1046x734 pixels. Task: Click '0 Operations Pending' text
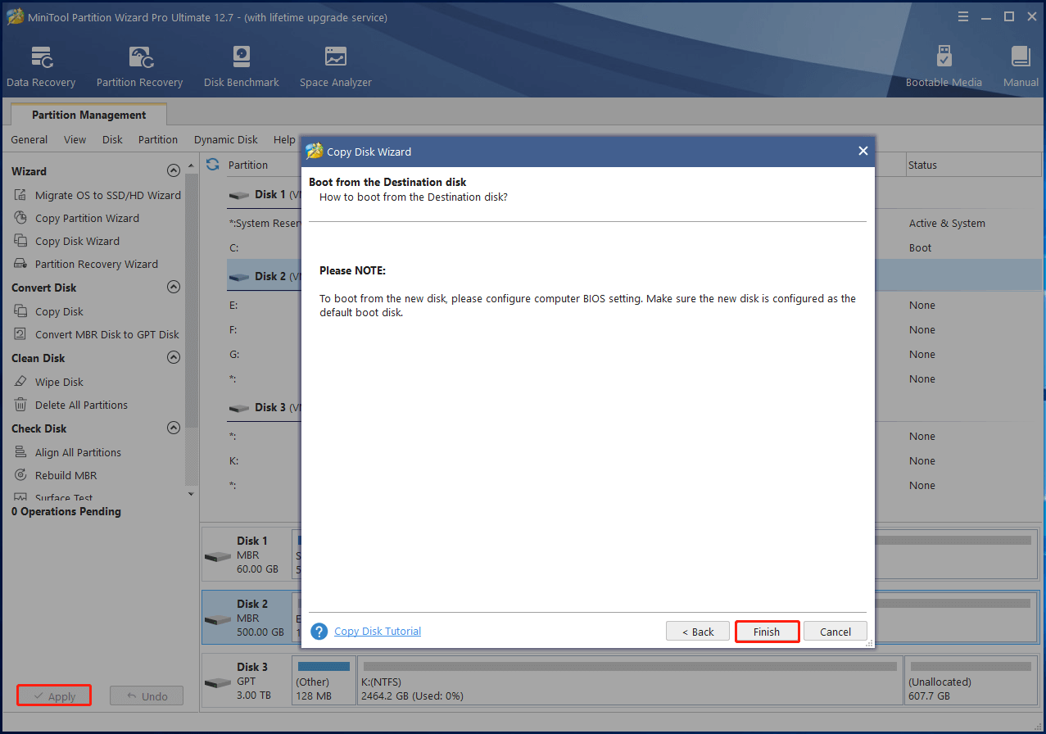pyautogui.click(x=66, y=511)
